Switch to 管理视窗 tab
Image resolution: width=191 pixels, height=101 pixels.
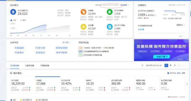(45, 65)
